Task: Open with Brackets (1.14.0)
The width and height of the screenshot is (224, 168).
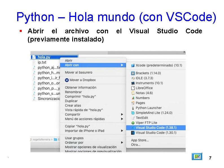Action: pos(156,73)
